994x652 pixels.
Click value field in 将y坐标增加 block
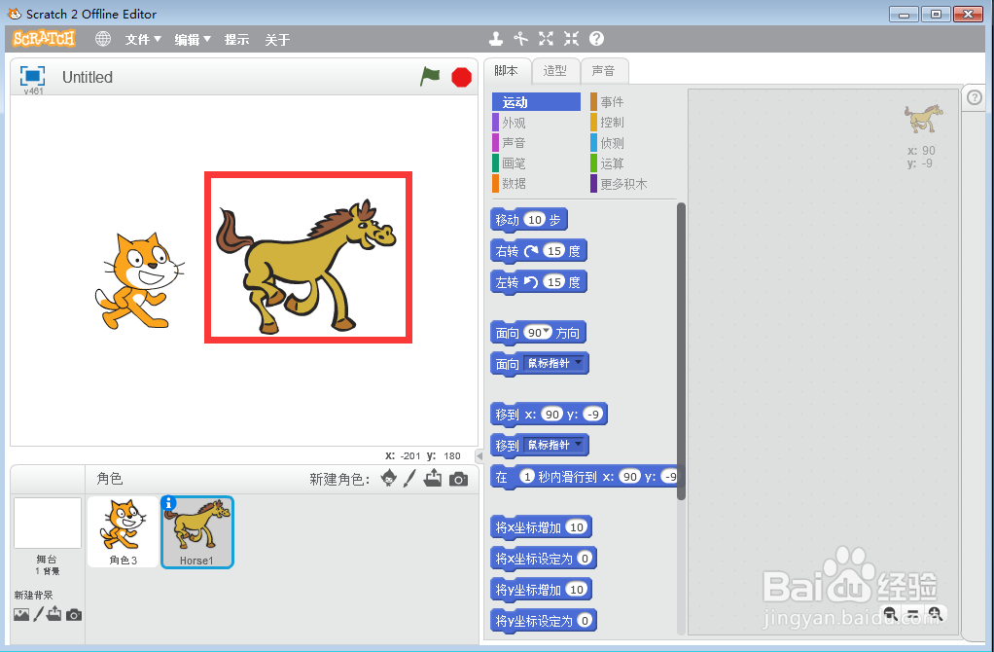click(576, 589)
